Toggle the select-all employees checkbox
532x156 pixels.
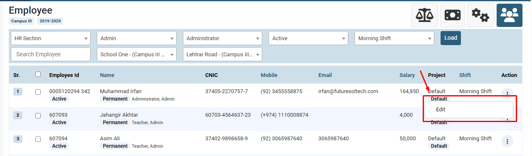[x=38, y=74]
